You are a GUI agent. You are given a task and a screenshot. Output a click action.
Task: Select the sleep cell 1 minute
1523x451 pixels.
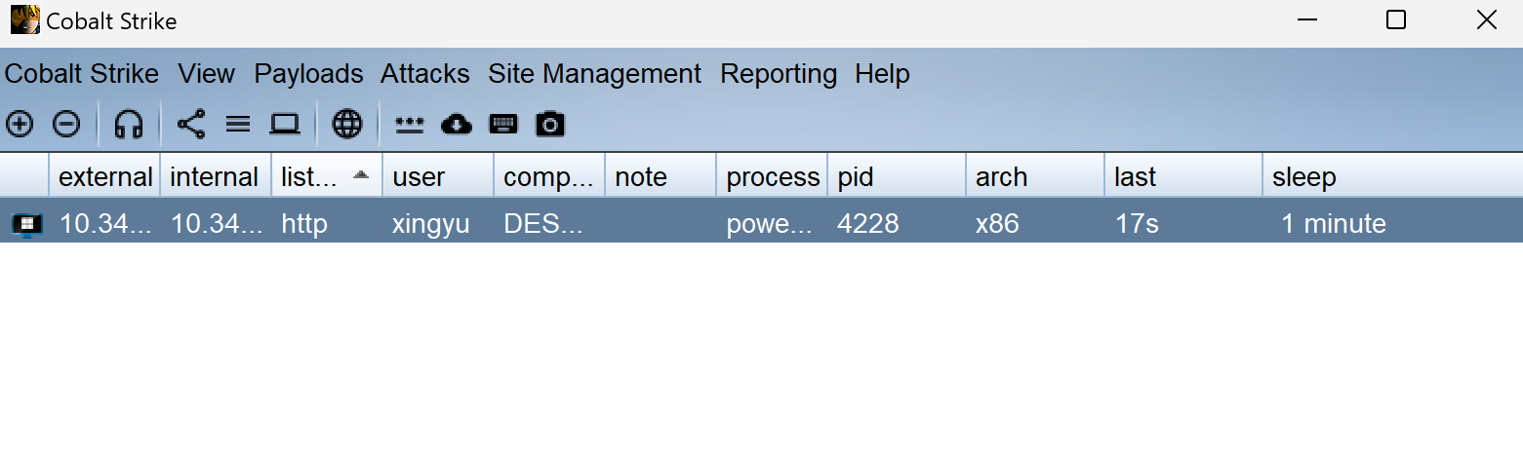(1393, 224)
